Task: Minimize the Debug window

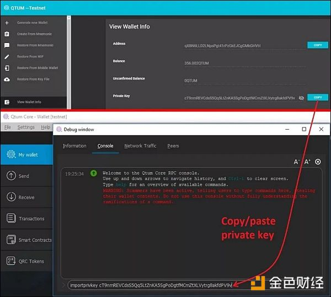Action: [x=287, y=129]
